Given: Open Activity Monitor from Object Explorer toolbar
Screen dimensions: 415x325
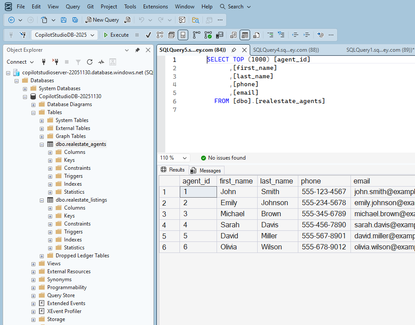Looking at the screenshot, I should (x=101, y=62).
